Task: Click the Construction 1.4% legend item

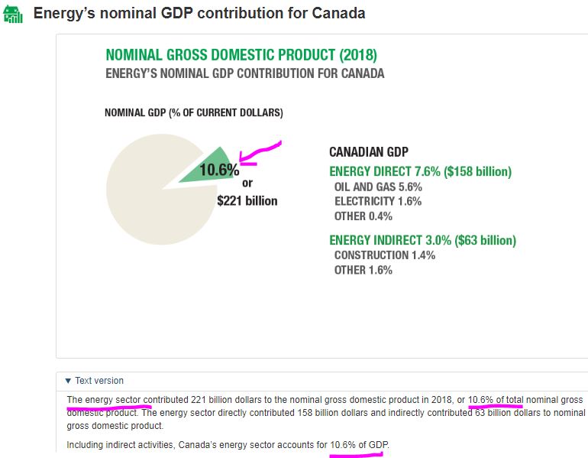Action: [x=385, y=255]
